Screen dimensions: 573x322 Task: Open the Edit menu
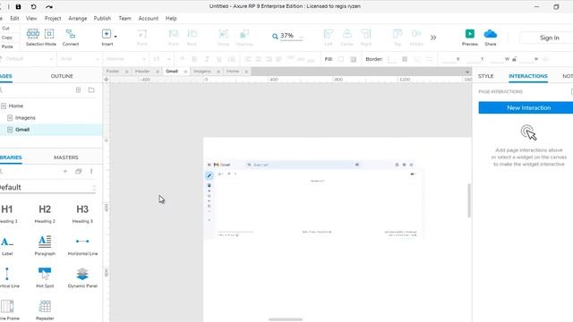(x=14, y=18)
